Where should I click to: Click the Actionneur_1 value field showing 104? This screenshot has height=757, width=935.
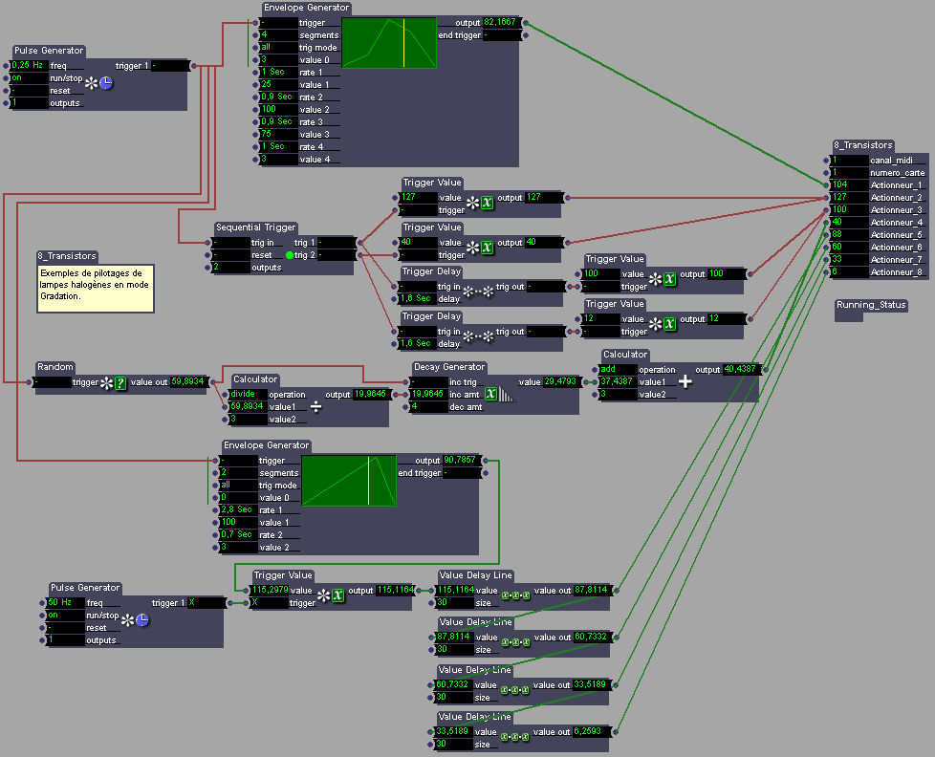(848, 184)
